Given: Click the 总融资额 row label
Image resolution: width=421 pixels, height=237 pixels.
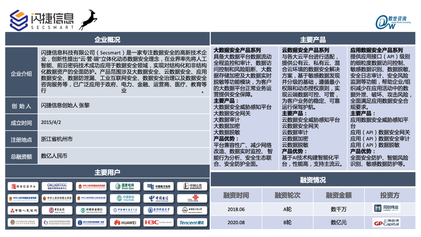Looking at the screenshot, I should click(21, 156).
